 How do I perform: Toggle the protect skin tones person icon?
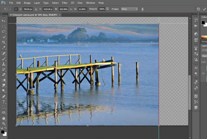pos(142,9)
